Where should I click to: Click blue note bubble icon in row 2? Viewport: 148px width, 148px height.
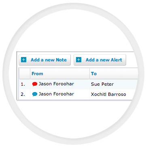point(35,94)
